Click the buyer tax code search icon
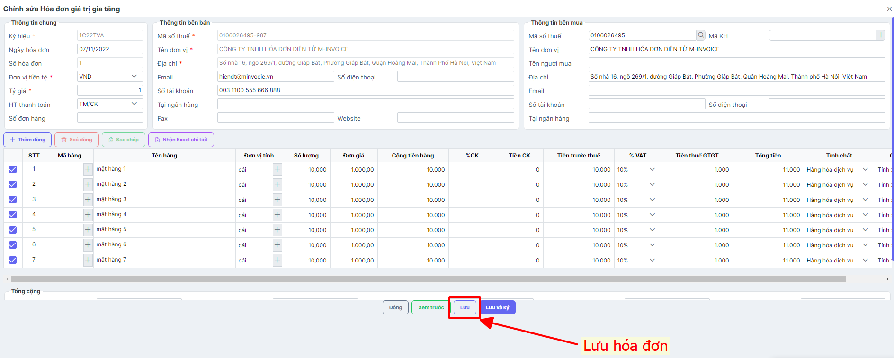Image resolution: width=894 pixels, height=358 pixels. click(x=701, y=35)
